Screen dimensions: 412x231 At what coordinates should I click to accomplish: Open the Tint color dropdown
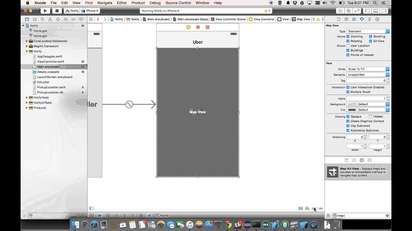coord(373,110)
